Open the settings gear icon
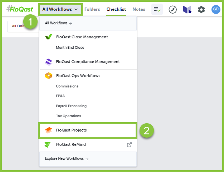 pyautogui.click(x=201, y=10)
